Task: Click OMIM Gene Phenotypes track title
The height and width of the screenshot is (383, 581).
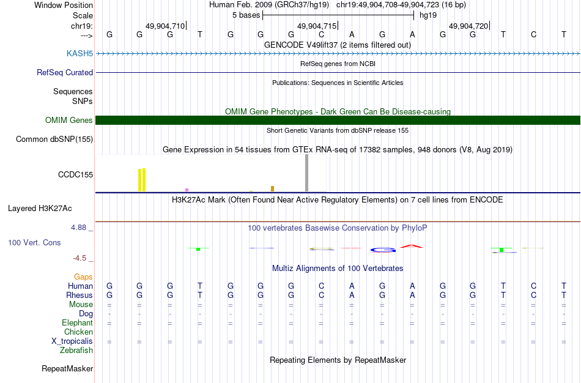Action: pos(338,111)
